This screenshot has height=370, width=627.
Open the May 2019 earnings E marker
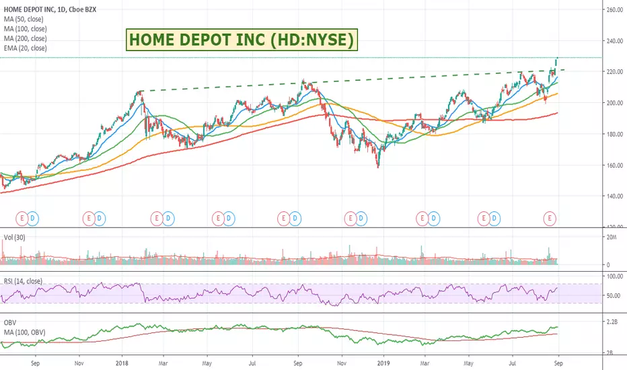pos(484,219)
